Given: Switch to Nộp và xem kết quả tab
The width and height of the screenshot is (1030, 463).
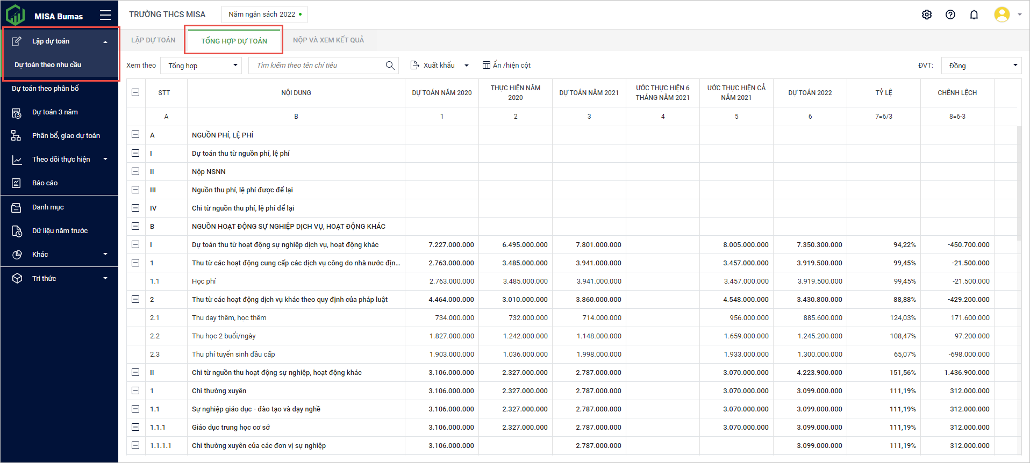Looking at the screenshot, I should click(x=328, y=40).
